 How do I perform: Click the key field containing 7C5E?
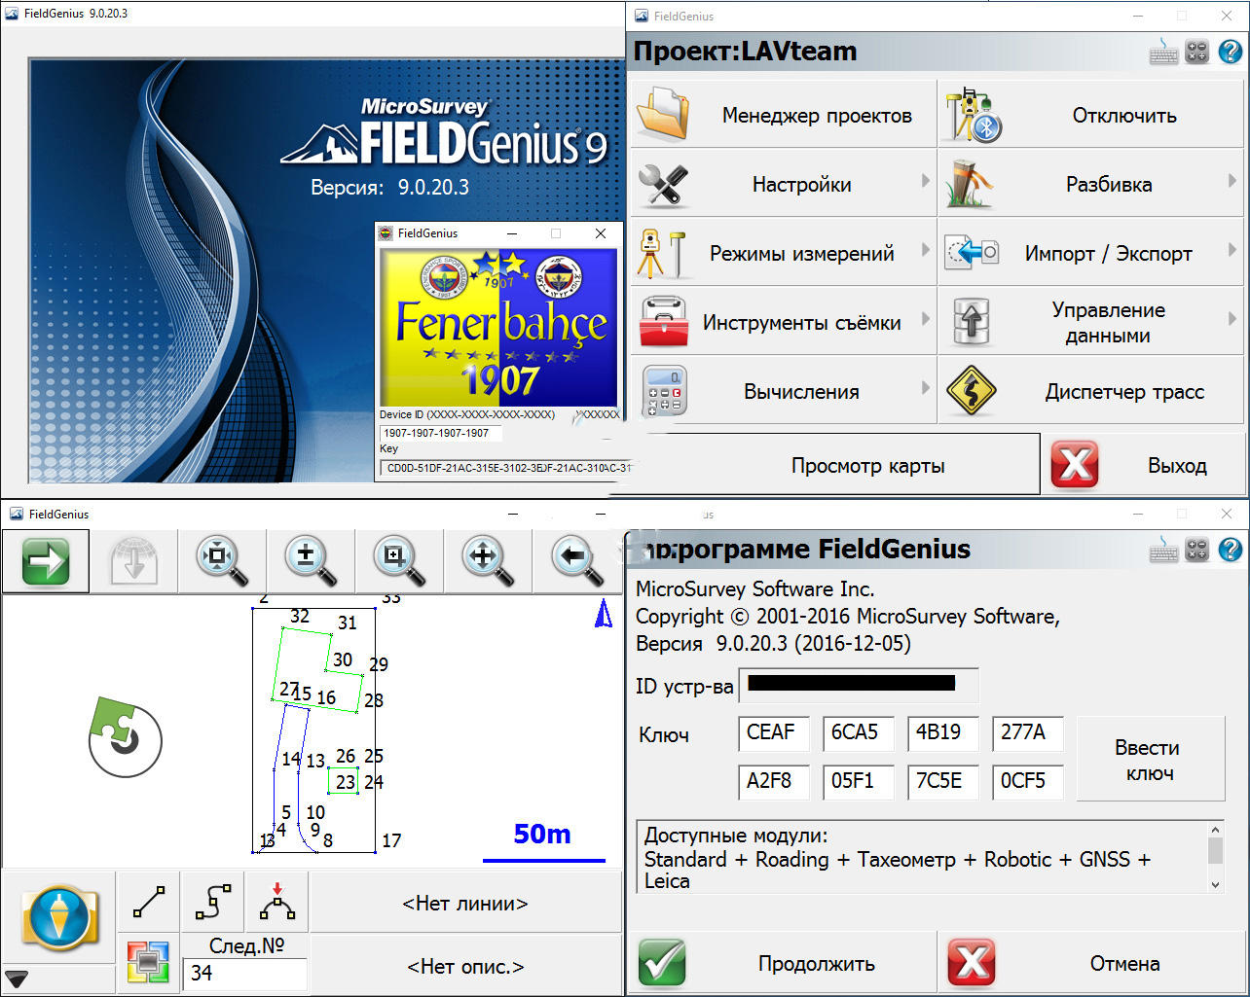pos(942,781)
